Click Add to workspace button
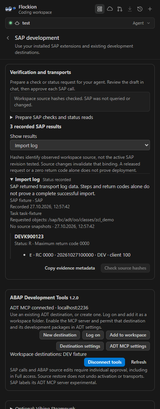160x409 pixels. coord(128,335)
